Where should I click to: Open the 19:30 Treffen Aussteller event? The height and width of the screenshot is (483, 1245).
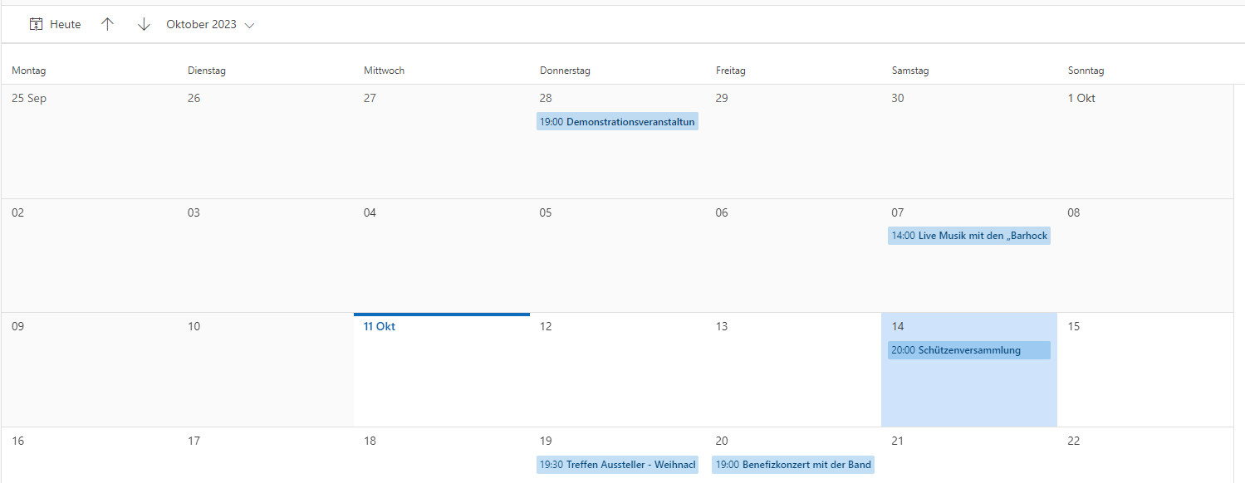(x=617, y=465)
